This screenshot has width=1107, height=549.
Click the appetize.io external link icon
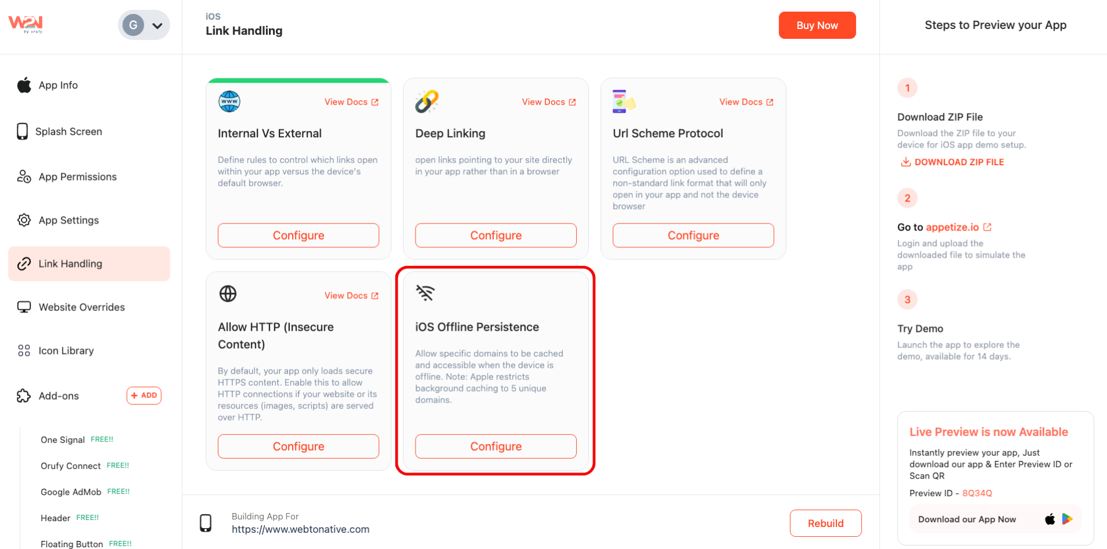tap(988, 227)
